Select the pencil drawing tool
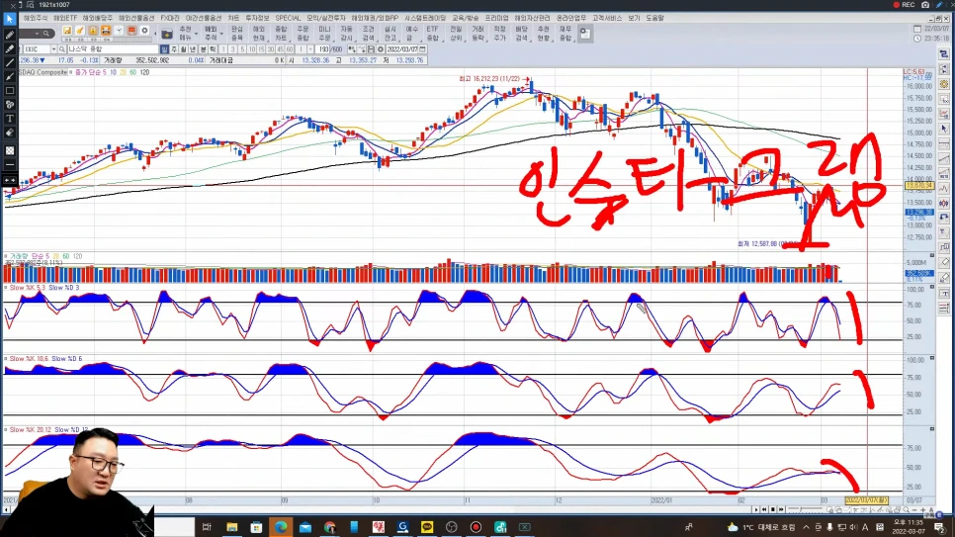 [x=9, y=35]
